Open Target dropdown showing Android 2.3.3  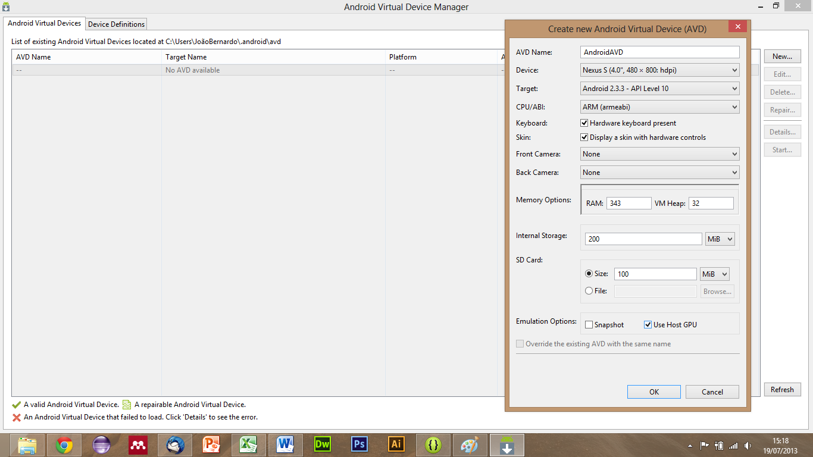(660, 89)
